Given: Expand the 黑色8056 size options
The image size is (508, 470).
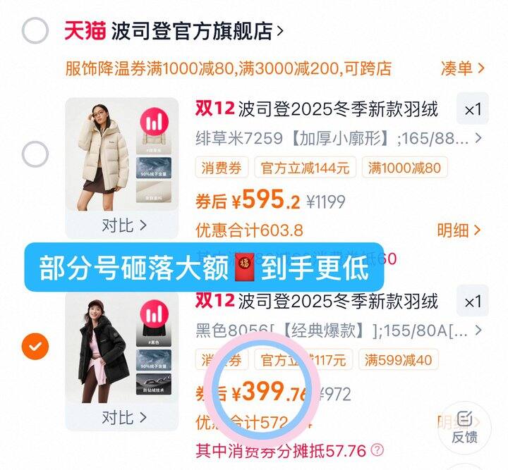Looking at the screenshot, I should tap(338, 331).
